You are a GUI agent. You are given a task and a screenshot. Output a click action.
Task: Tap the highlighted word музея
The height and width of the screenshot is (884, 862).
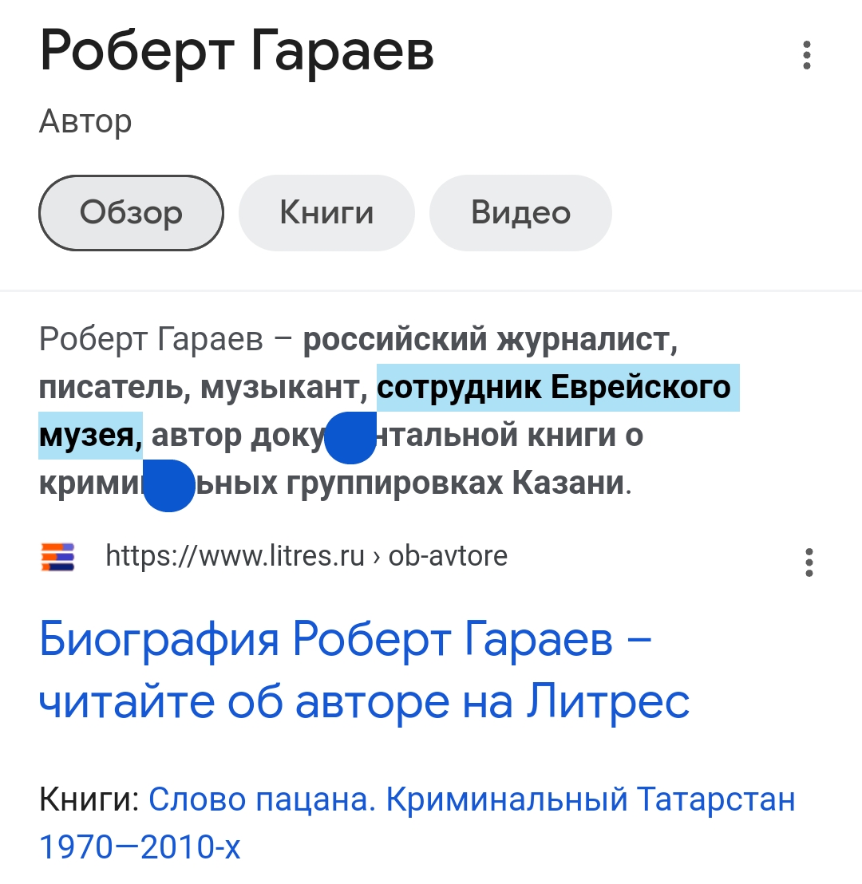point(87,436)
